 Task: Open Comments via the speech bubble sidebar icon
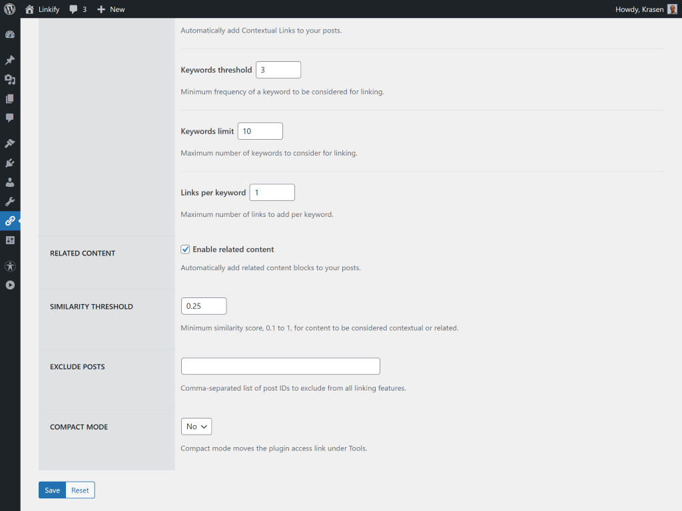[x=10, y=118]
